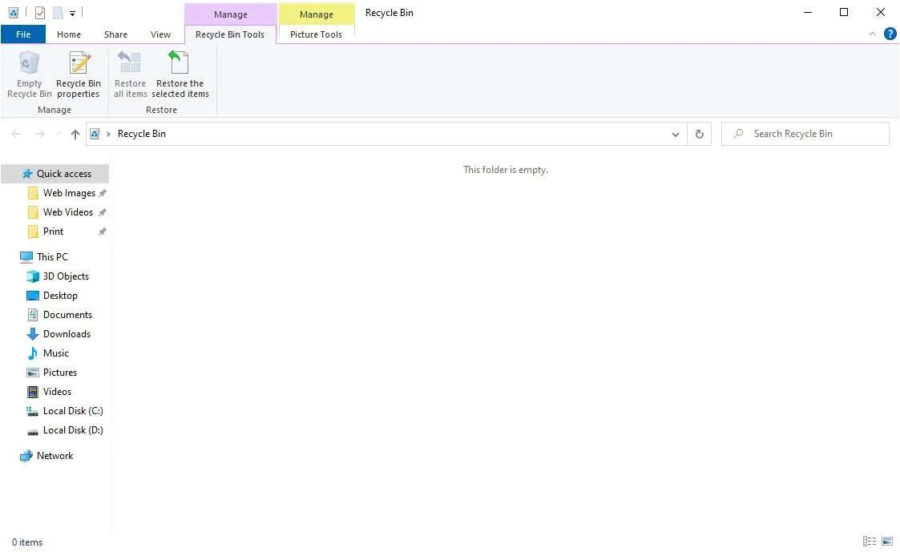
Task: Open the View ribbon tab
Action: [x=160, y=34]
